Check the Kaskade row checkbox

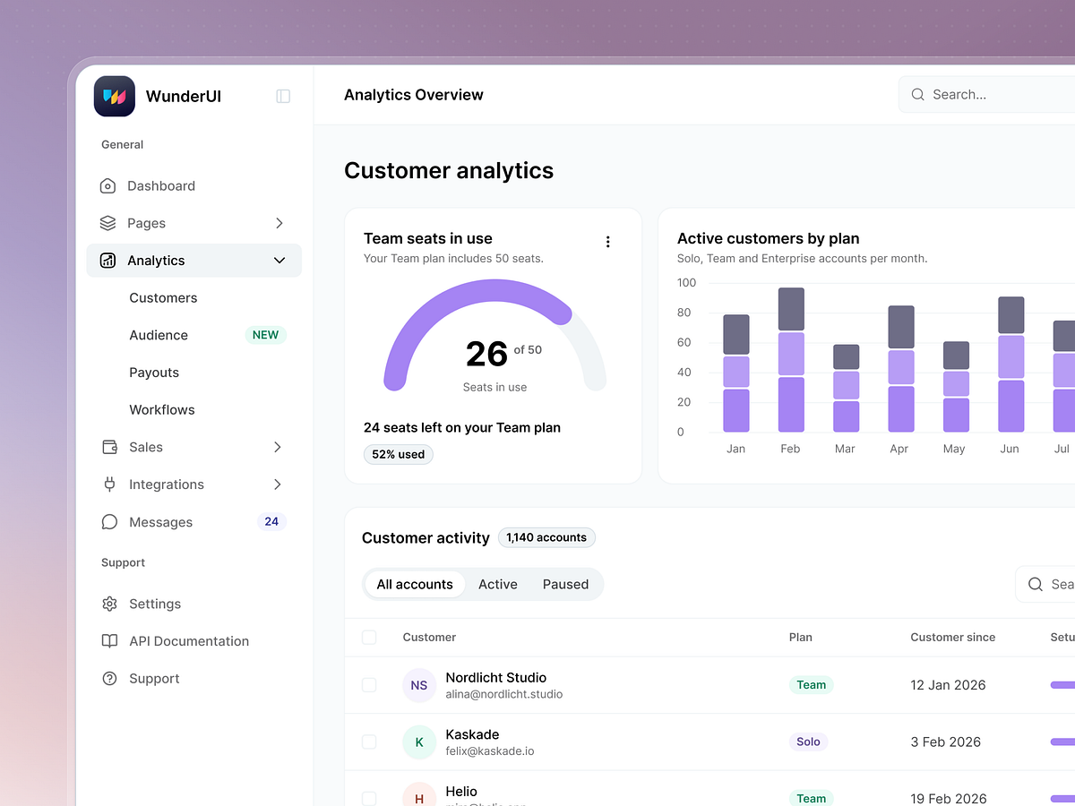coord(369,742)
